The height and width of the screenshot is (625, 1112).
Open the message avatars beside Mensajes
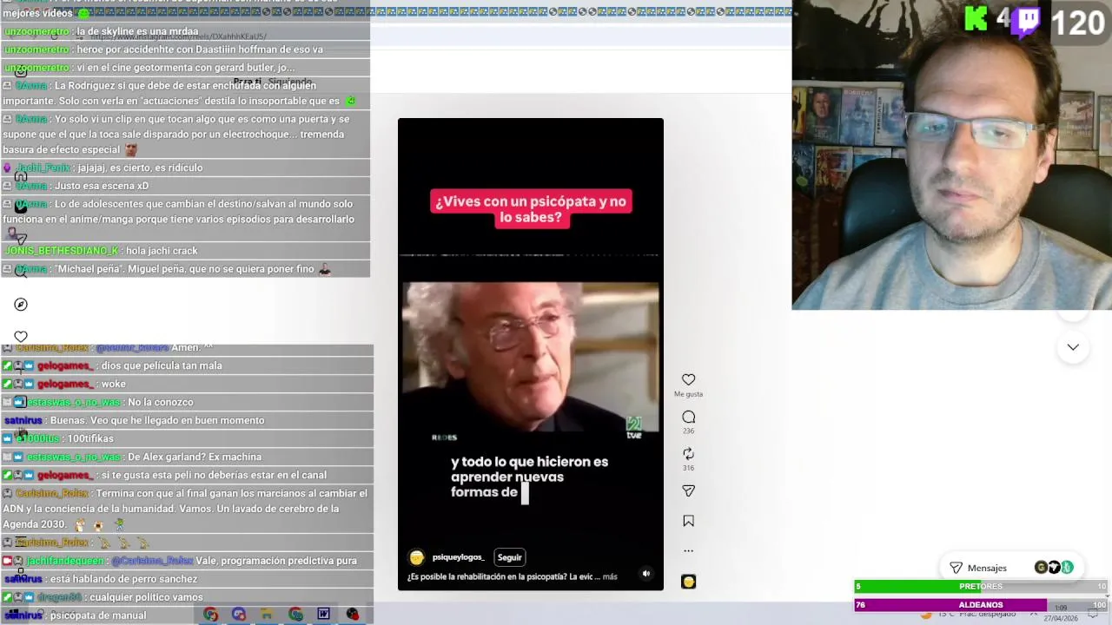click(x=1054, y=568)
